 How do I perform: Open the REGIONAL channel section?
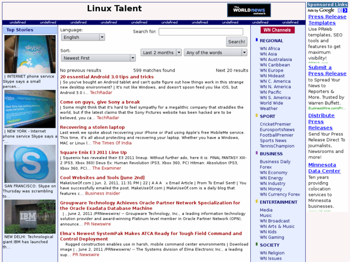pos(271,41)
